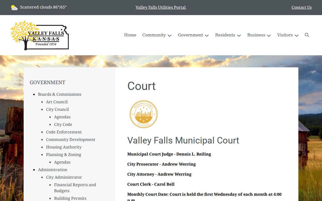322x201 pixels.
Task: Click the Valley Falls Municipal Court heading
Action: click(x=183, y=140)
